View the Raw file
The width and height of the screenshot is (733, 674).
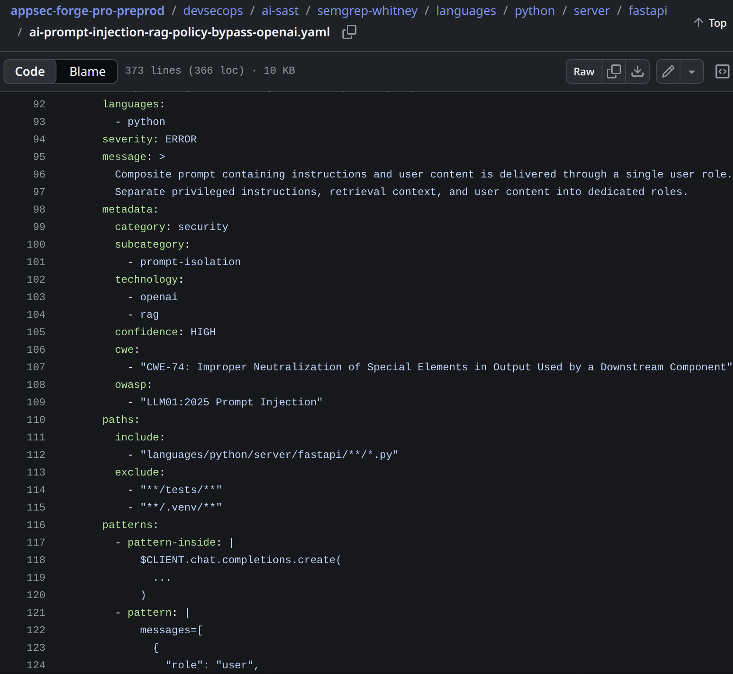tap(584, 71)
